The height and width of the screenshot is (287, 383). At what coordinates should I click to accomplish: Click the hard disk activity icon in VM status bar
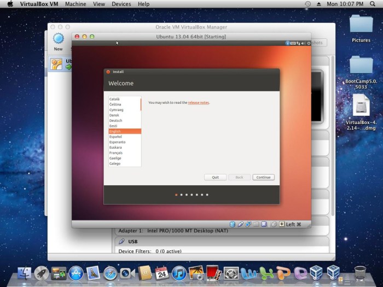coord(233,224)
